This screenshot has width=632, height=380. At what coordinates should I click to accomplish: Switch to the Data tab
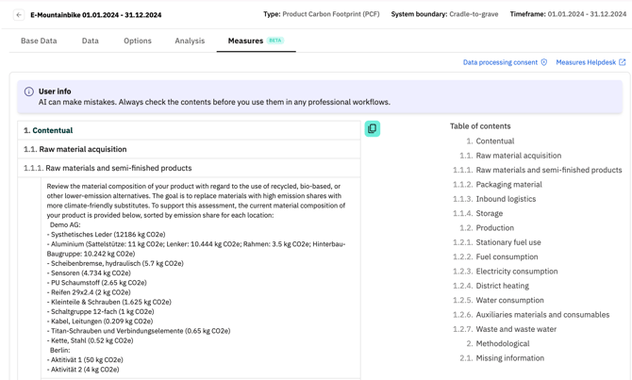pyautogui.click(x=91, y=41)
